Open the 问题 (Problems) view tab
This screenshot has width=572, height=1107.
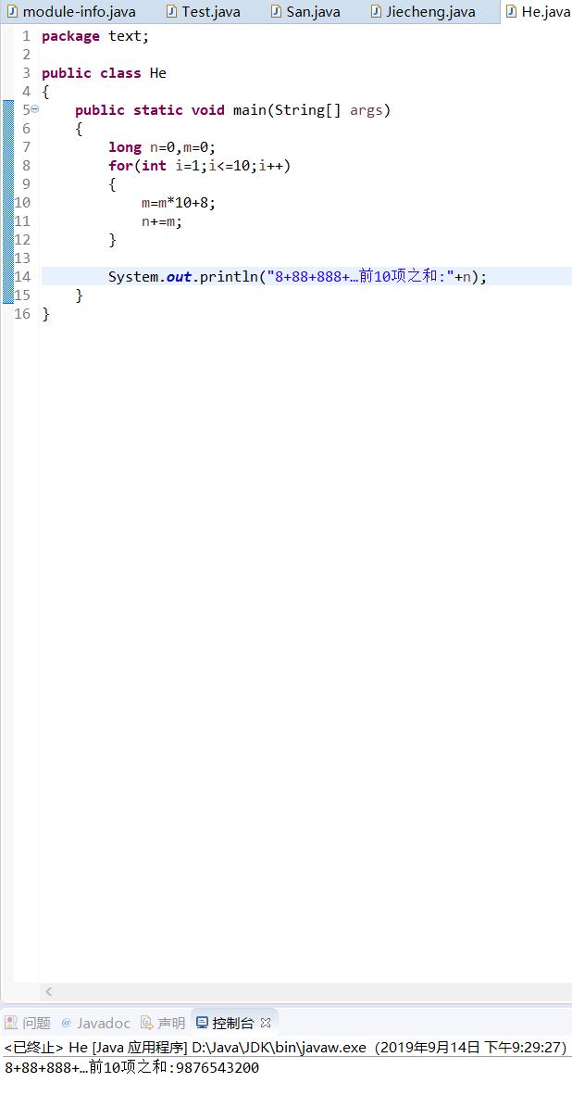click(x=28, y=1023)
